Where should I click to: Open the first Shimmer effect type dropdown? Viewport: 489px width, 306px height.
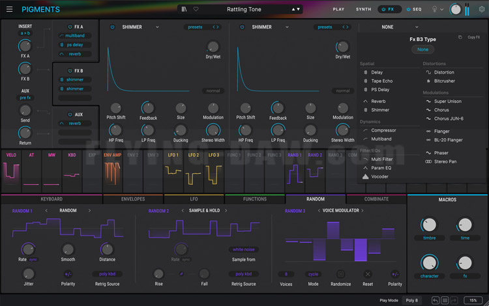click(140, 27)
